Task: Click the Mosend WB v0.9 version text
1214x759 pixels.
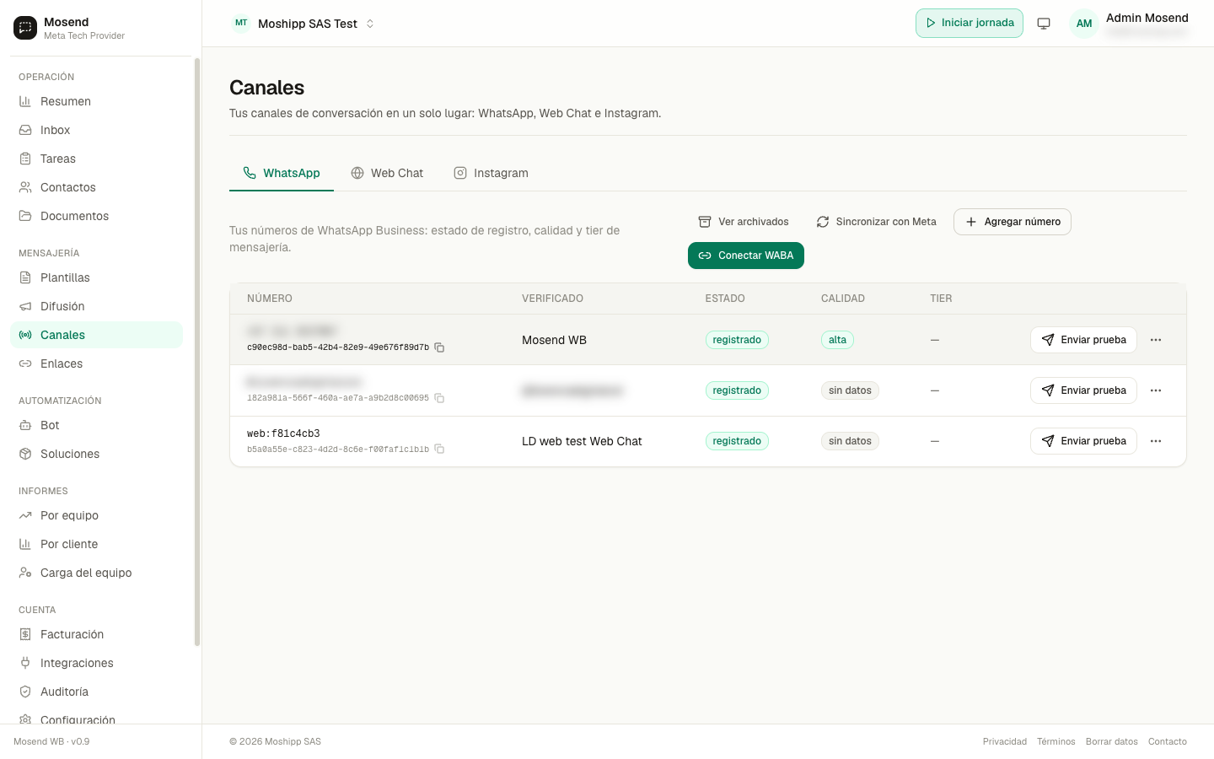Action: click(51, 742)
